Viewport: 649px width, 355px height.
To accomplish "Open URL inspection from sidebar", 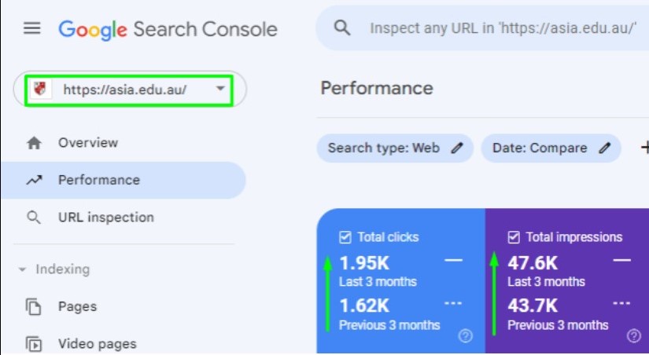I will [105, 218].
